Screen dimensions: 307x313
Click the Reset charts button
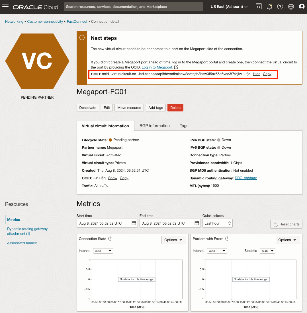tap(286, 224)
